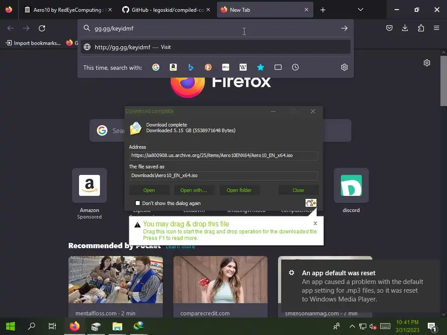Select the New Tab tab
This screenshot has height=335, width=447.
tap(265, 10)
